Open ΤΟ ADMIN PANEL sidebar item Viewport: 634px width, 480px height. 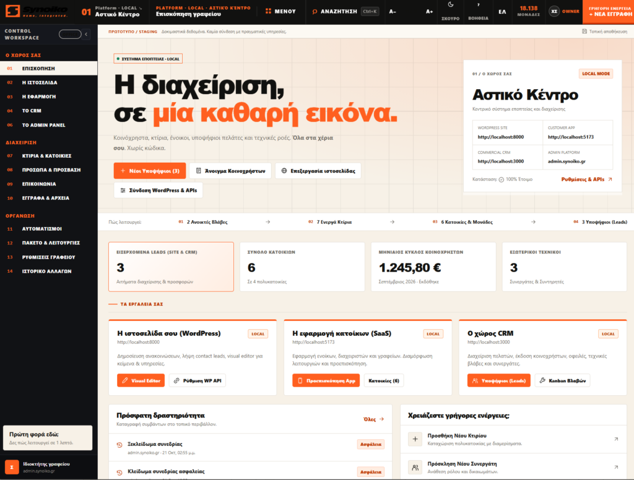(48, 125)
